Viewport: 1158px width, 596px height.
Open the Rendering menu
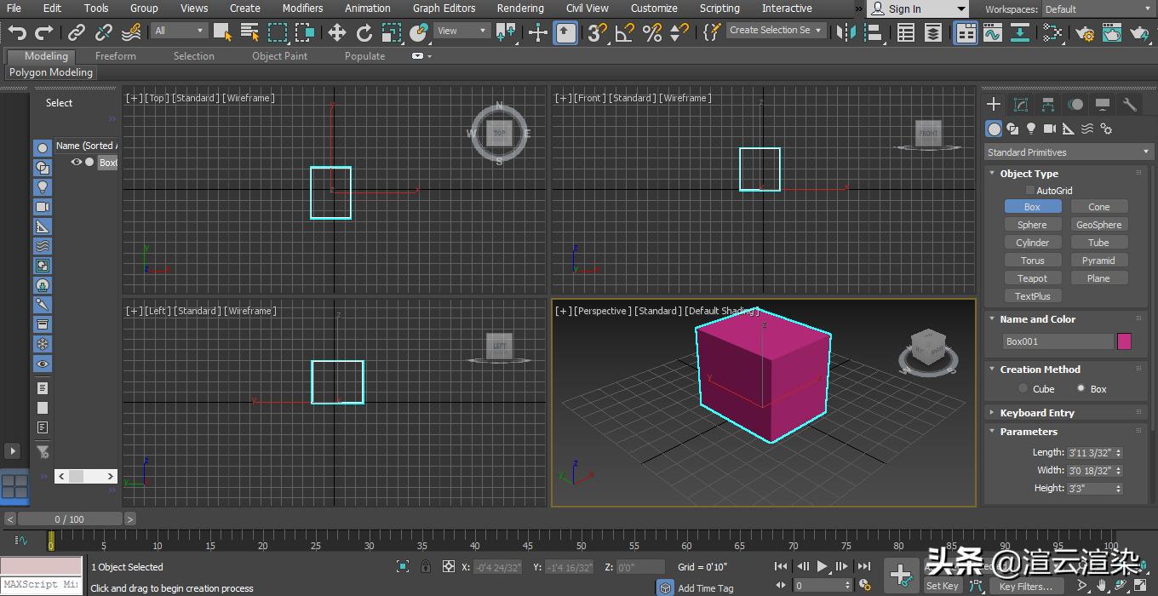pos(519,9)
